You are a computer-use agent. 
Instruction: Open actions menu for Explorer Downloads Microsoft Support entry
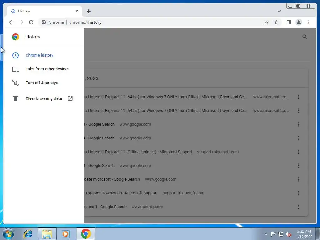pos(299,193)
